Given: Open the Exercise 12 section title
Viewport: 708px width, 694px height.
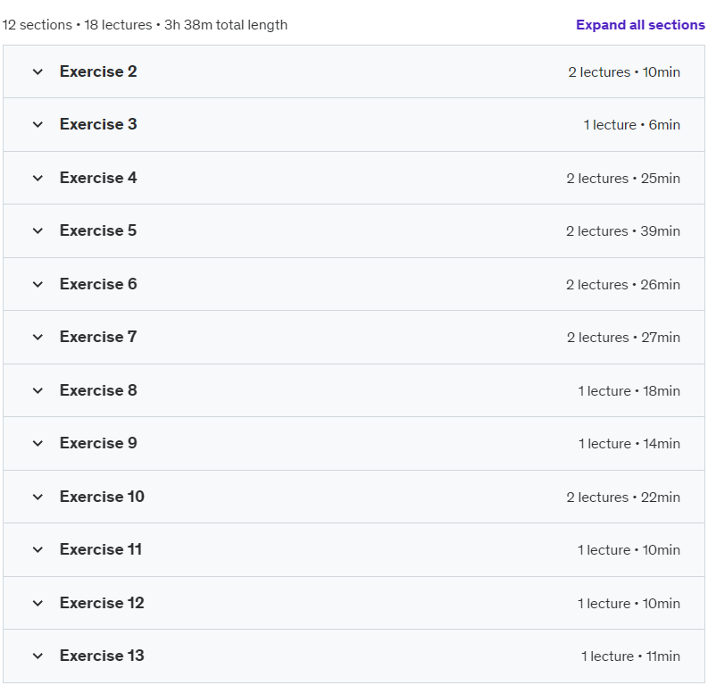Looking at the screenshot, I should [102, 603].
